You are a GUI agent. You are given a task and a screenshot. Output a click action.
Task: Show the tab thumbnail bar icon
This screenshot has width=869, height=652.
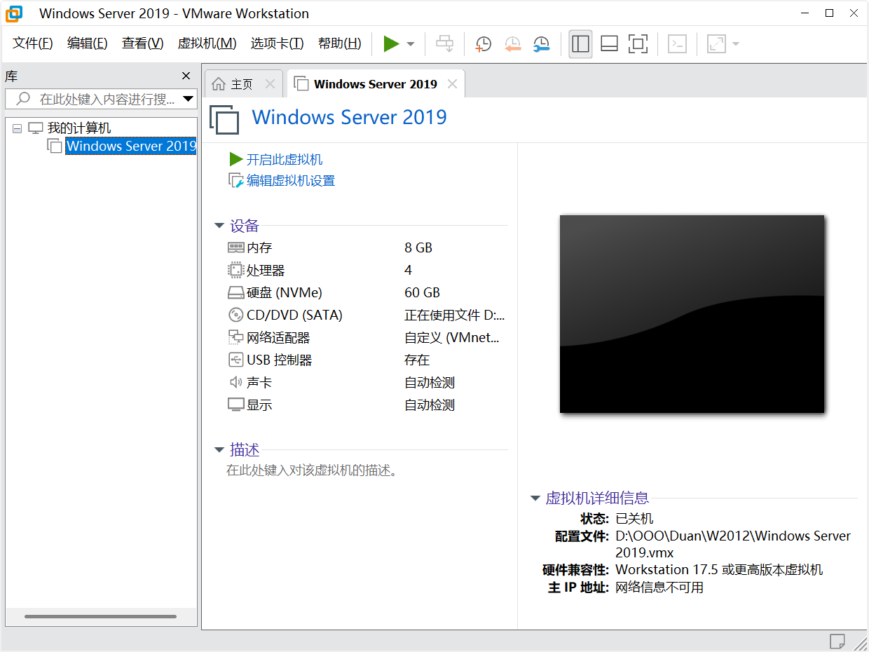coord(608,43)
